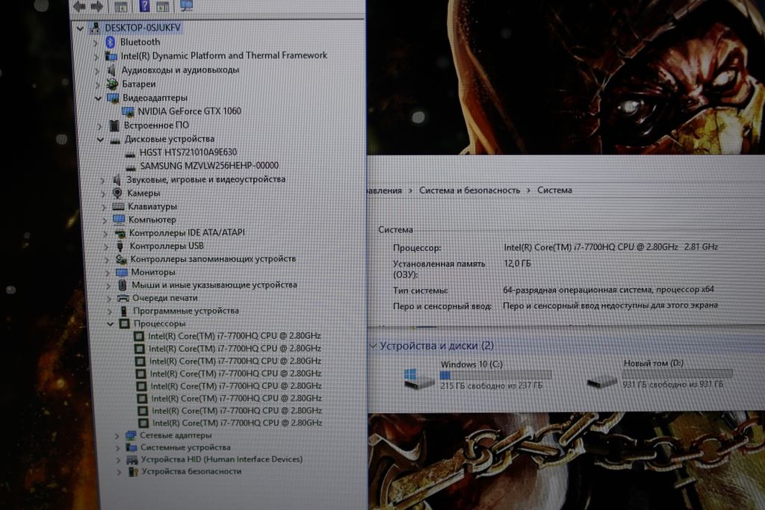Click the Звуковые, игровые и видеоустройства icon
Image resolution: width=765 pixels, height=510 pixels.
pos(117,180)
